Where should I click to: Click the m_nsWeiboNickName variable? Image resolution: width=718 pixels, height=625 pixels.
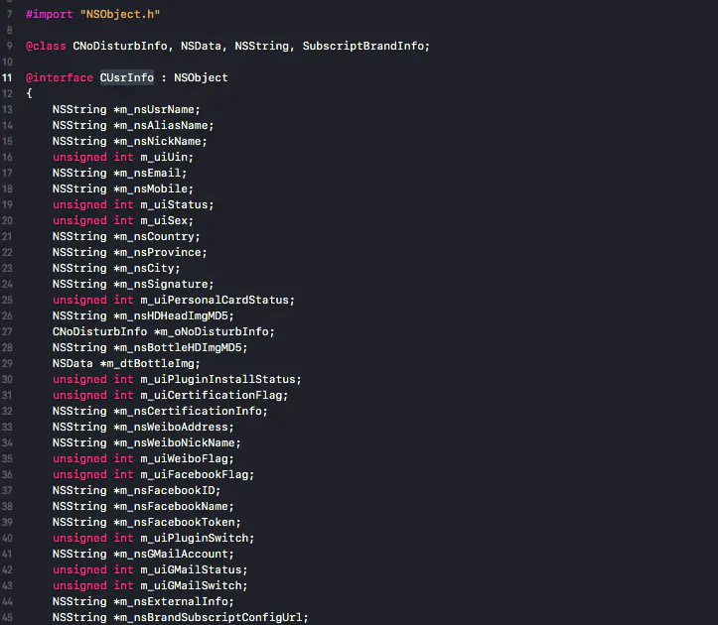(178, 442)
